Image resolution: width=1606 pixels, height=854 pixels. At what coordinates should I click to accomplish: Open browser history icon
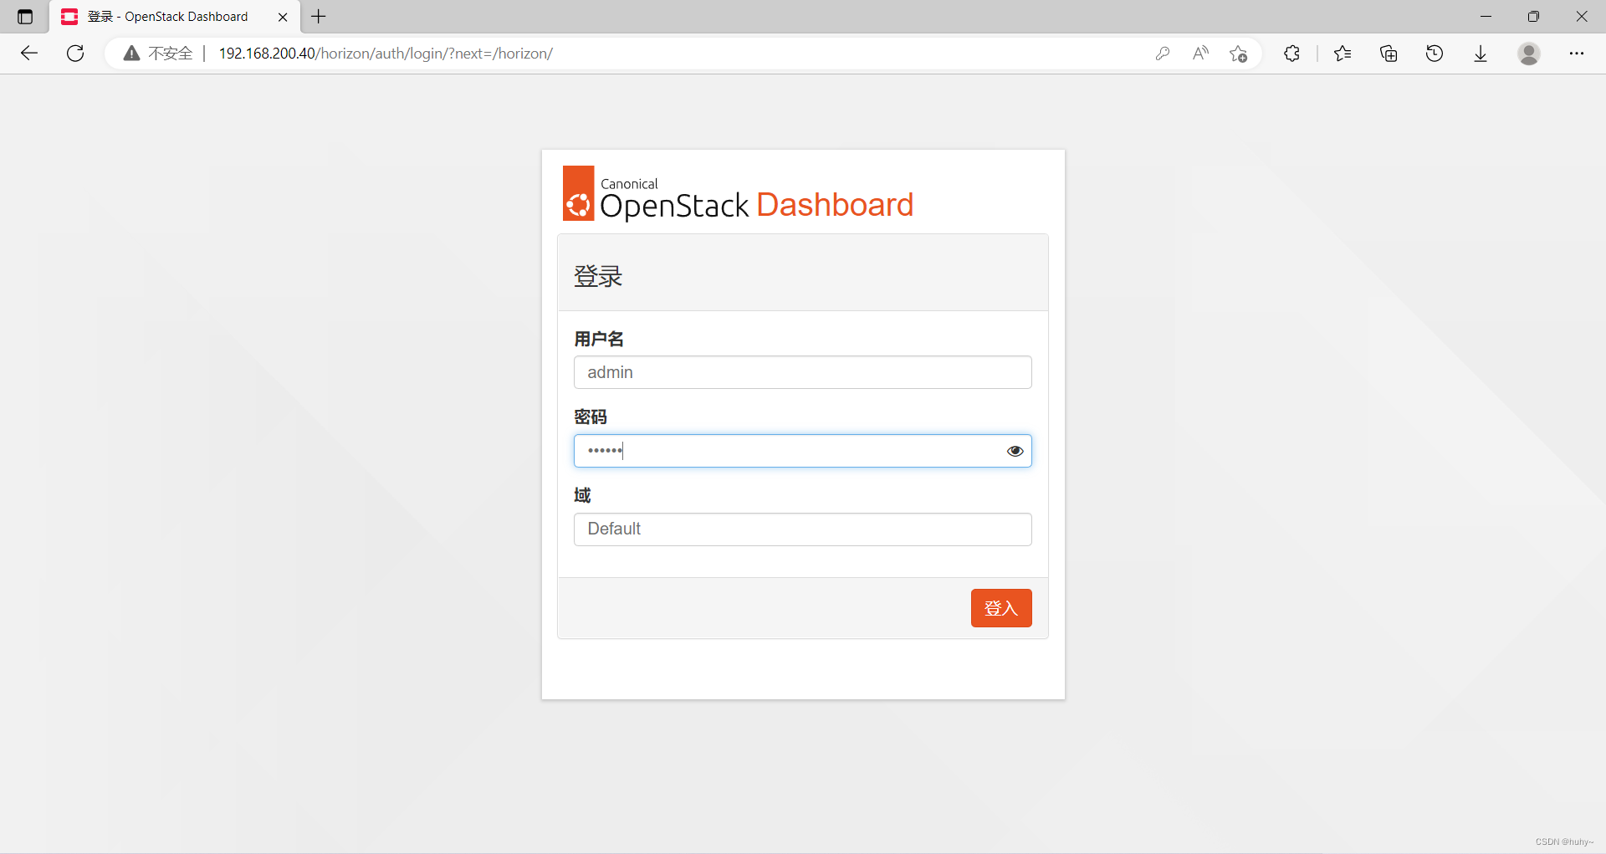[x=1435, y=54]
